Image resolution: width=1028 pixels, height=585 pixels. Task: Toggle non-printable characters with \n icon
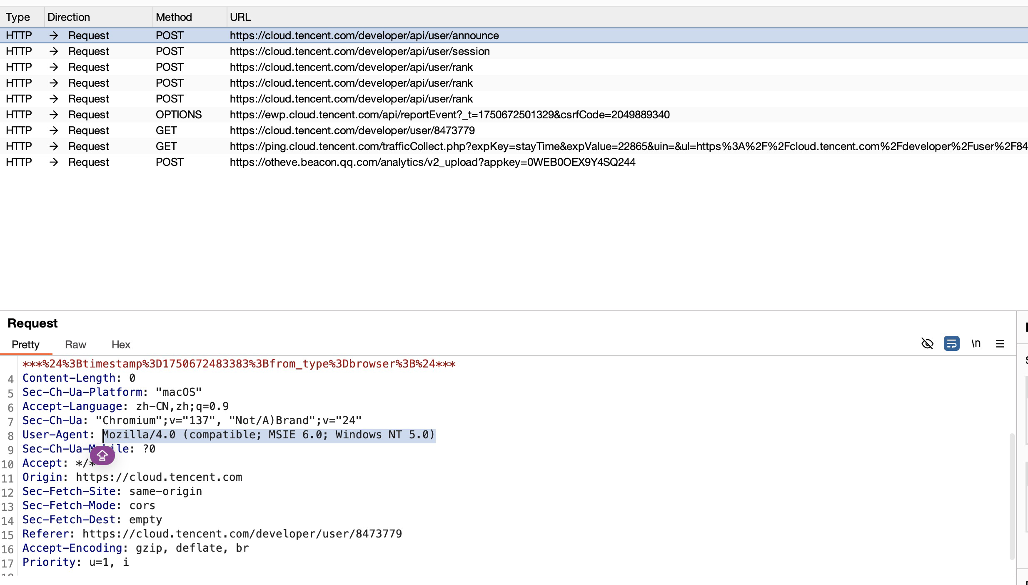tap(976, 343)
